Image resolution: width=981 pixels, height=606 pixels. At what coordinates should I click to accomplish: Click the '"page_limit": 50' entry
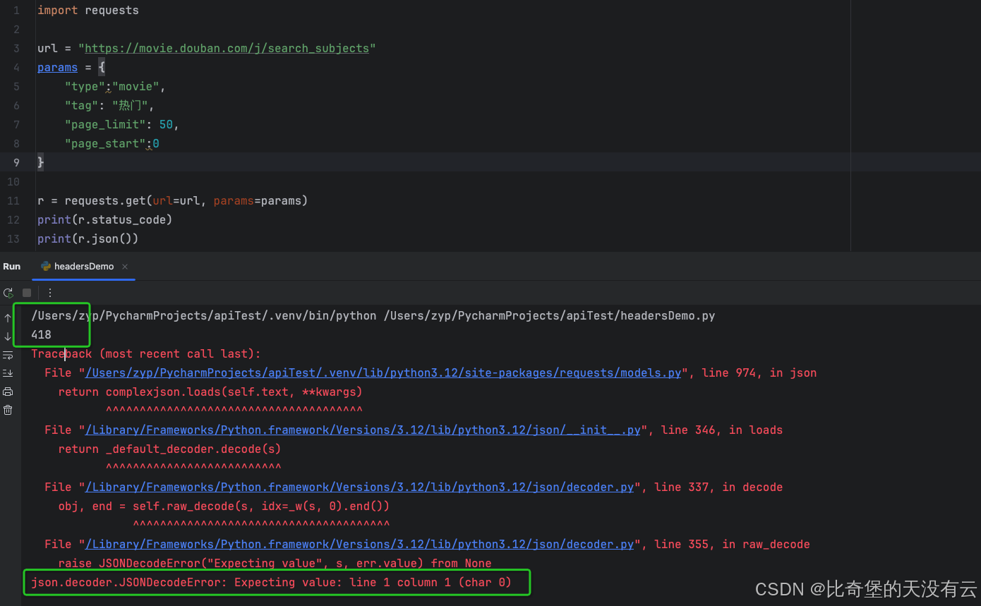[x=121, y=125]
